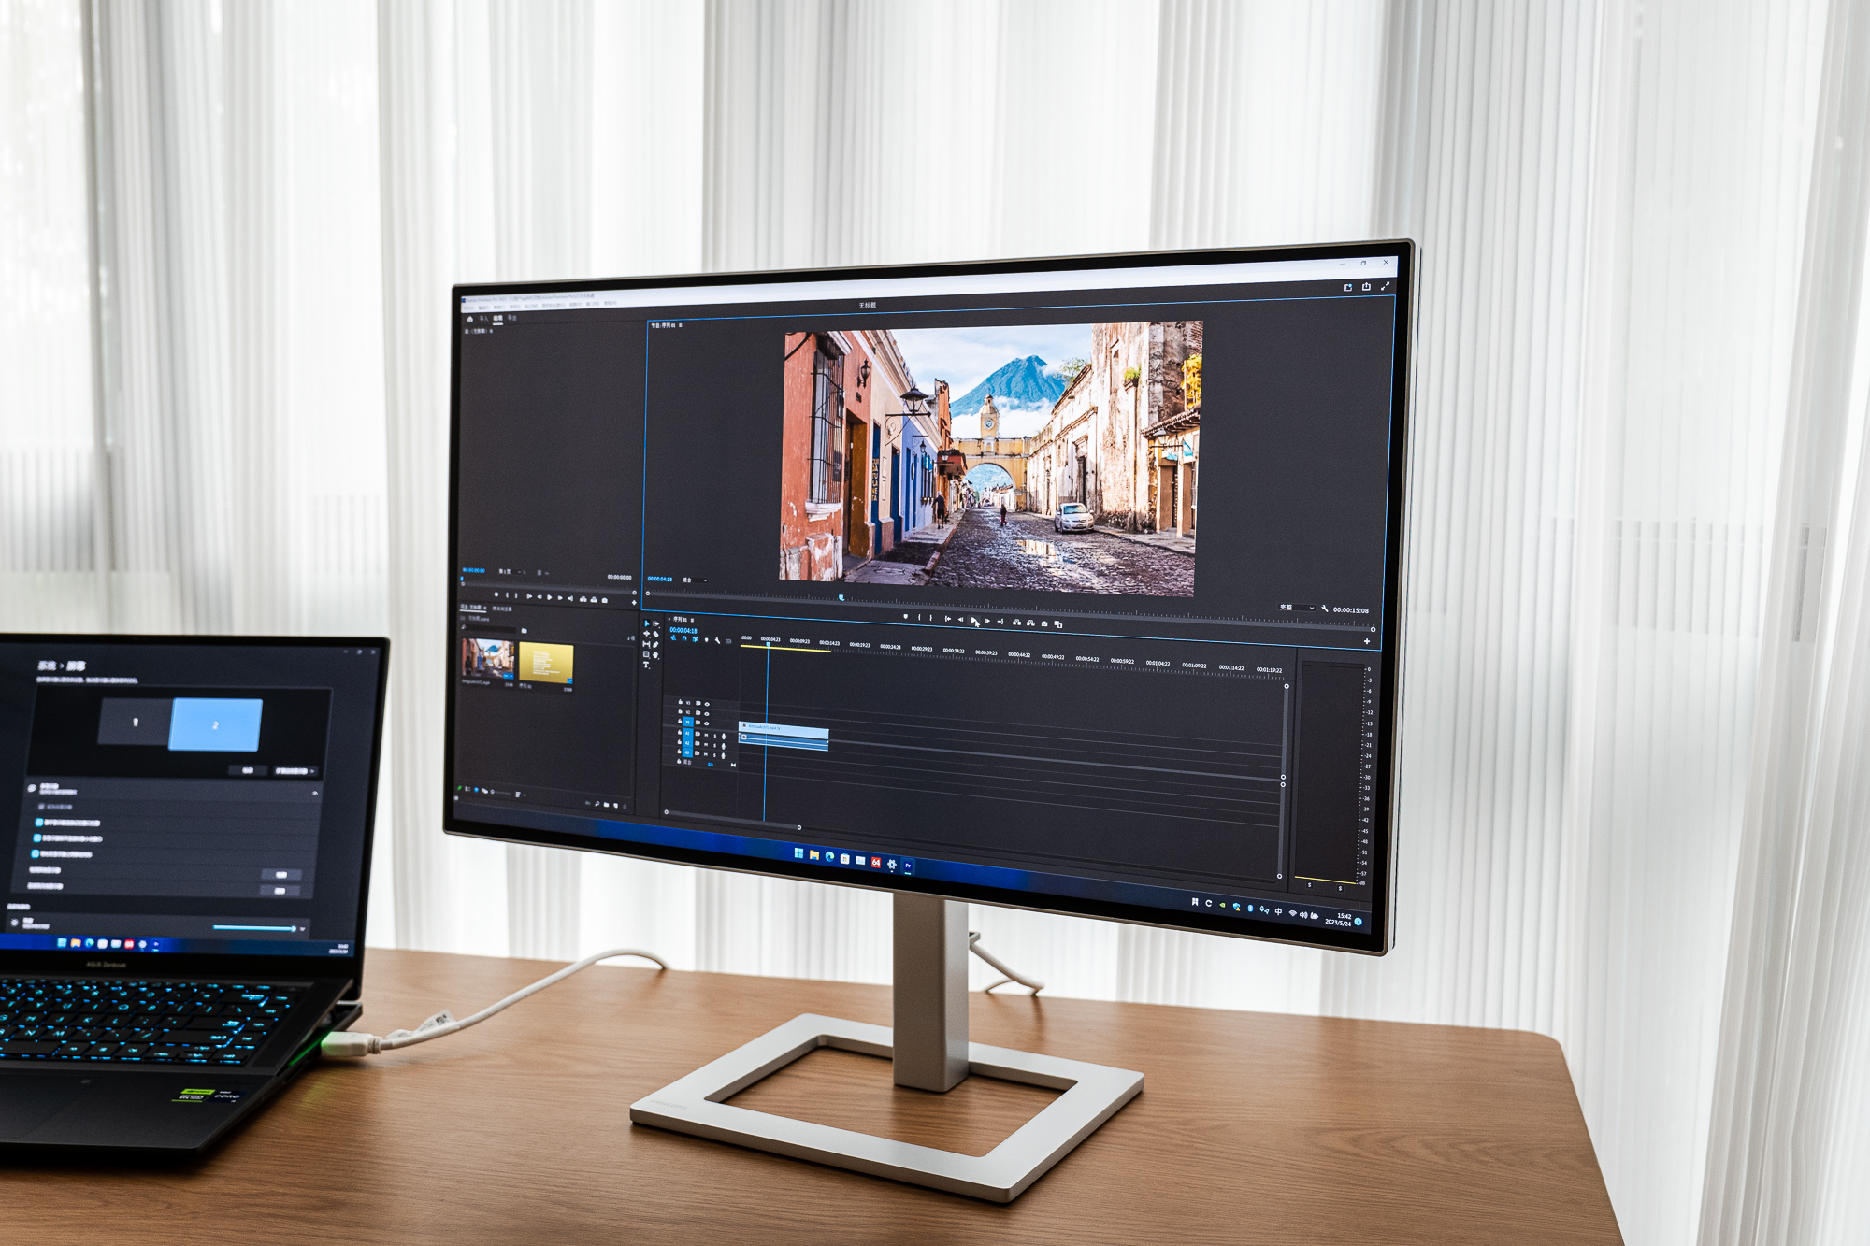Open the zoom level Fit dropdown
1870x1246 pixels.
[x=694, y=580]
